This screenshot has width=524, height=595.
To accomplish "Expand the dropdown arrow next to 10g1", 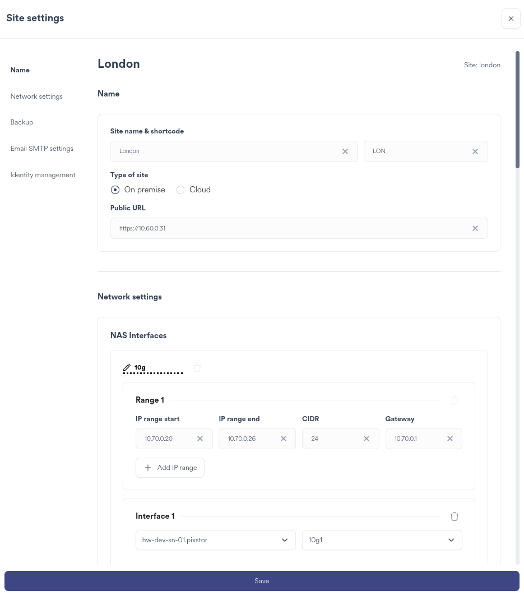I will pyautogui.click(x=451, y=540).
